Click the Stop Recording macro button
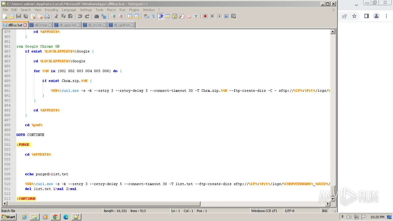 (212, 16)
